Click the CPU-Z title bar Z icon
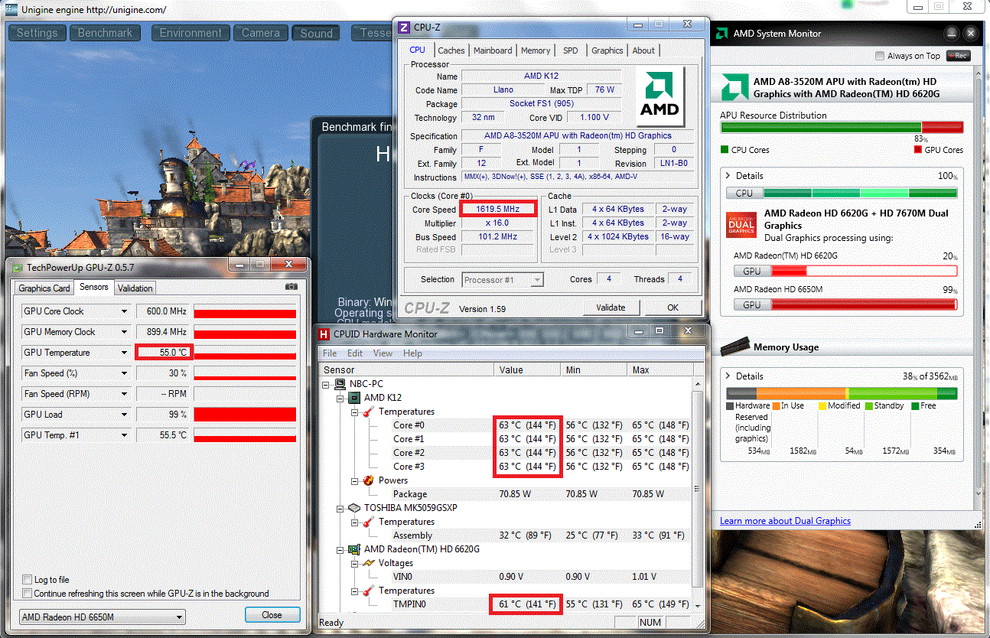990x638 pixels. 404,28
